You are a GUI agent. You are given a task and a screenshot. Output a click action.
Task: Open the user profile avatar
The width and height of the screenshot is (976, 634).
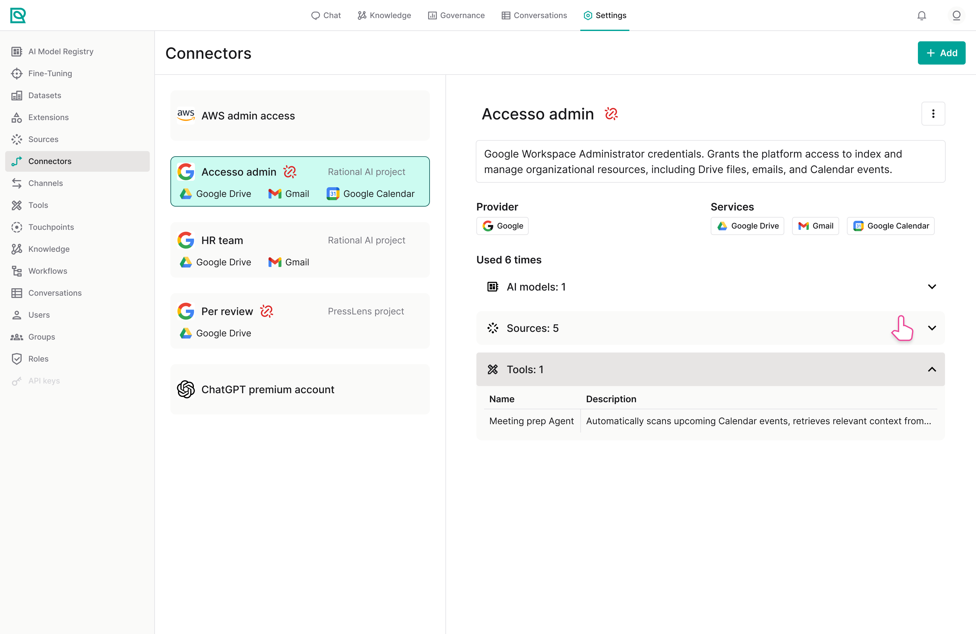(956, 15)
